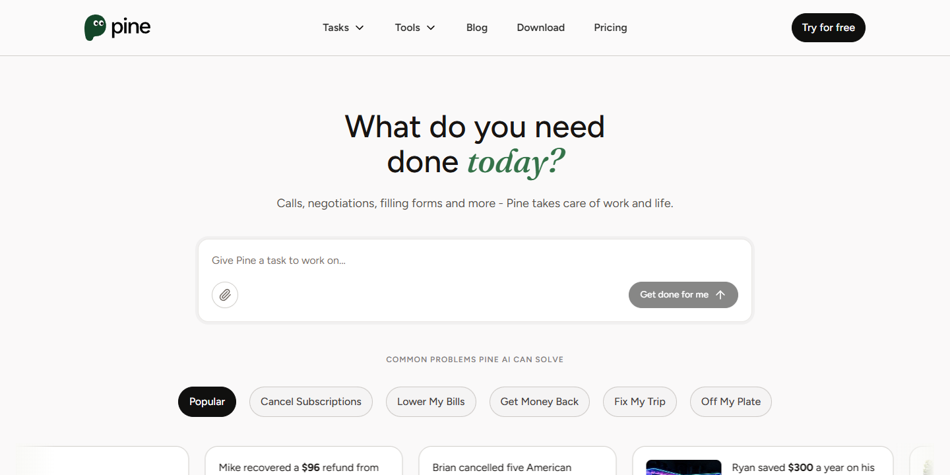The height and width of the screenshot is (475, 950).
Task: Click the Try for free button
Action: tap(829, 28)
